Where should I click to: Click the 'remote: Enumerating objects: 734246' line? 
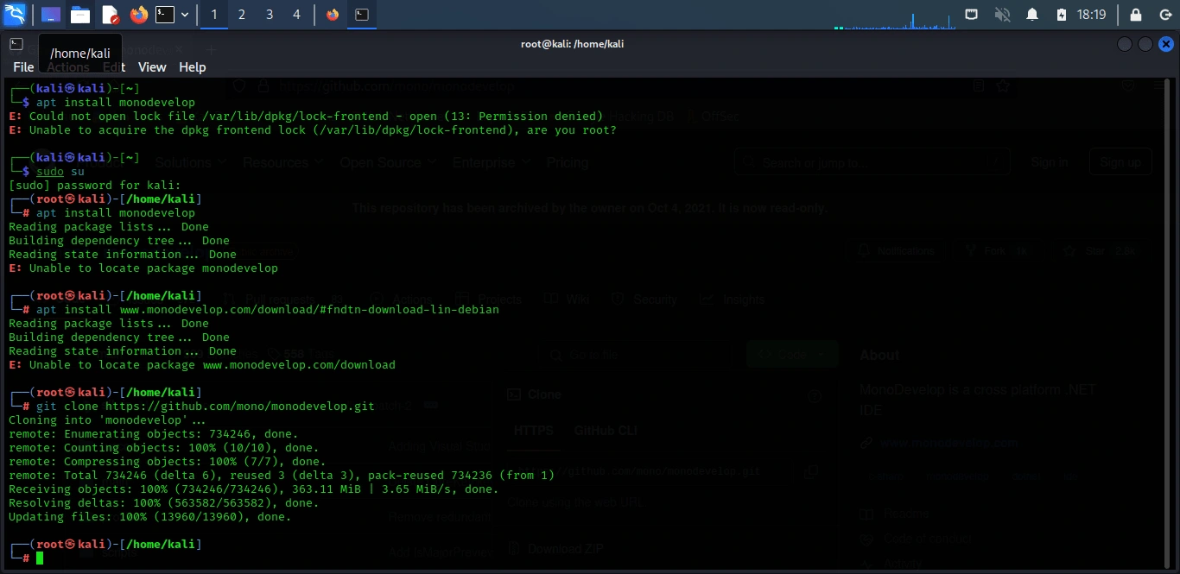[154, 434]
